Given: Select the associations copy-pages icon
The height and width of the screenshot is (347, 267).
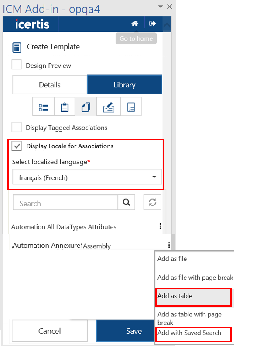Looking at the screenshot, I should 86,108.
